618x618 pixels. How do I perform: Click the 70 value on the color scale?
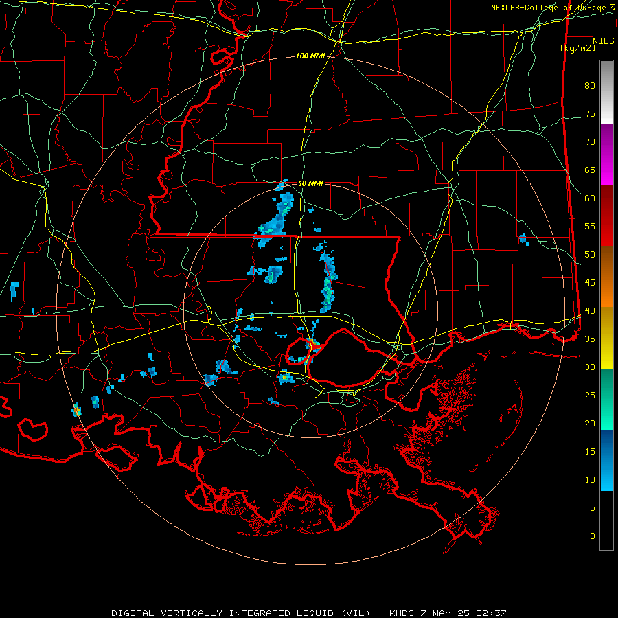tap(590, 142)
